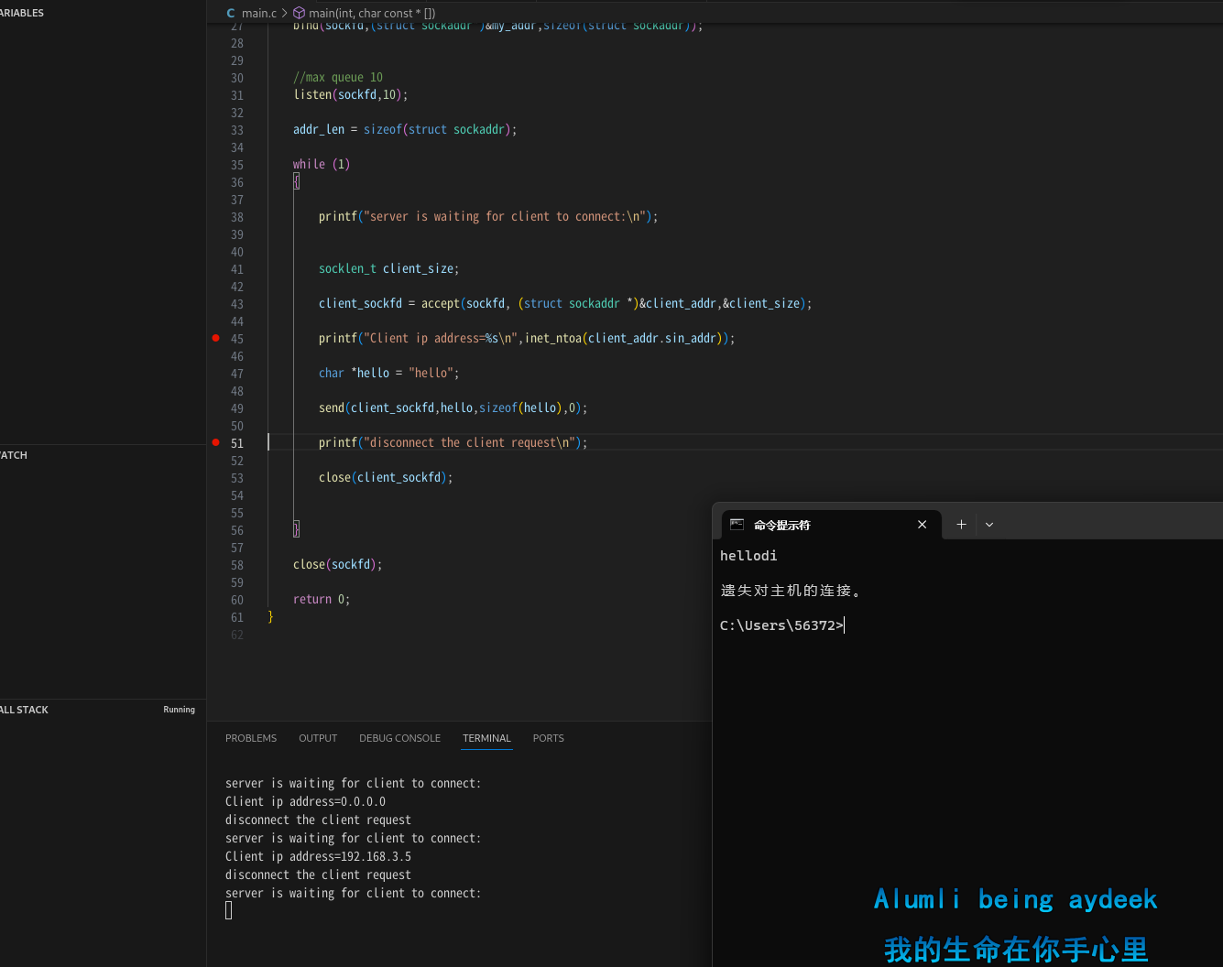
Task: Click the char *hello = "hello"; line
Action: [389, 373]
